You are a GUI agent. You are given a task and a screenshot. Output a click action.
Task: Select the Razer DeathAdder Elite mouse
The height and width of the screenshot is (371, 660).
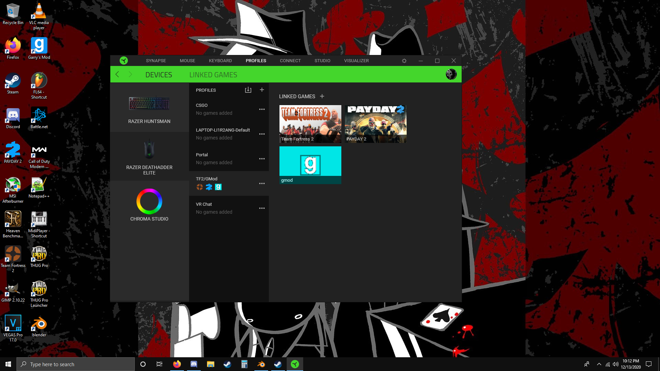(149, 156)
